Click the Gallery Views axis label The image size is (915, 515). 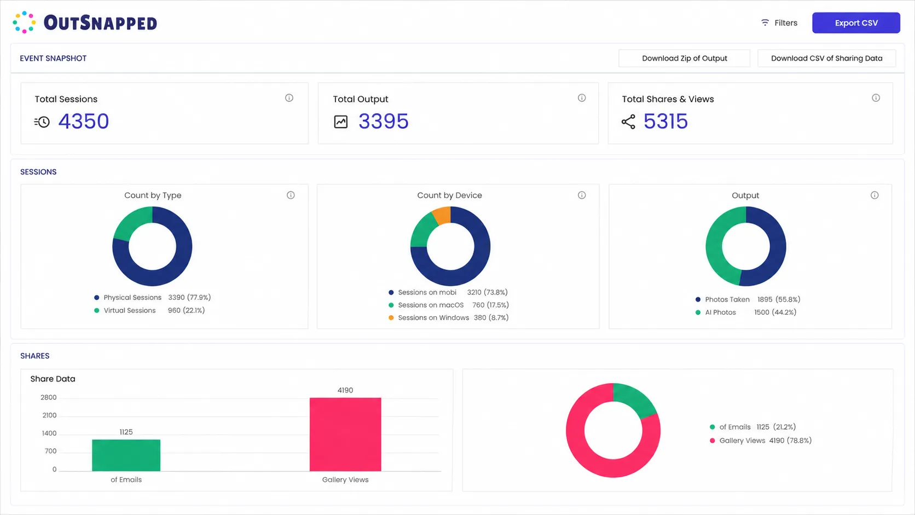pyautogui.click(x=345, y=479)
